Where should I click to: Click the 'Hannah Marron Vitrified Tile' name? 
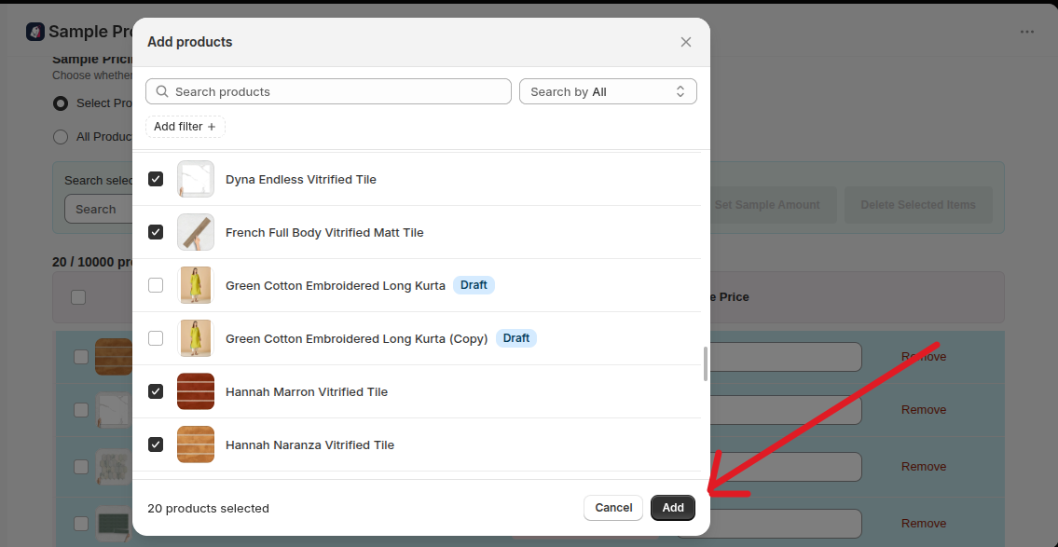(x=307, y=392)
